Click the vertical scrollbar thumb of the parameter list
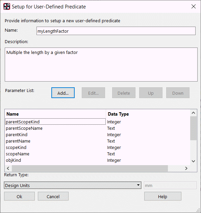The width and height of the screenshot is (201, 213). [193, 128]
